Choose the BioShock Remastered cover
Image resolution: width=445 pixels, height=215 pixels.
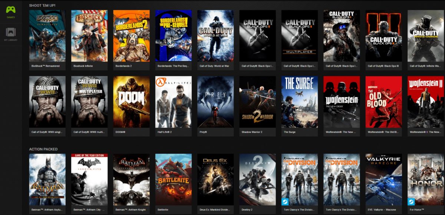47,36
